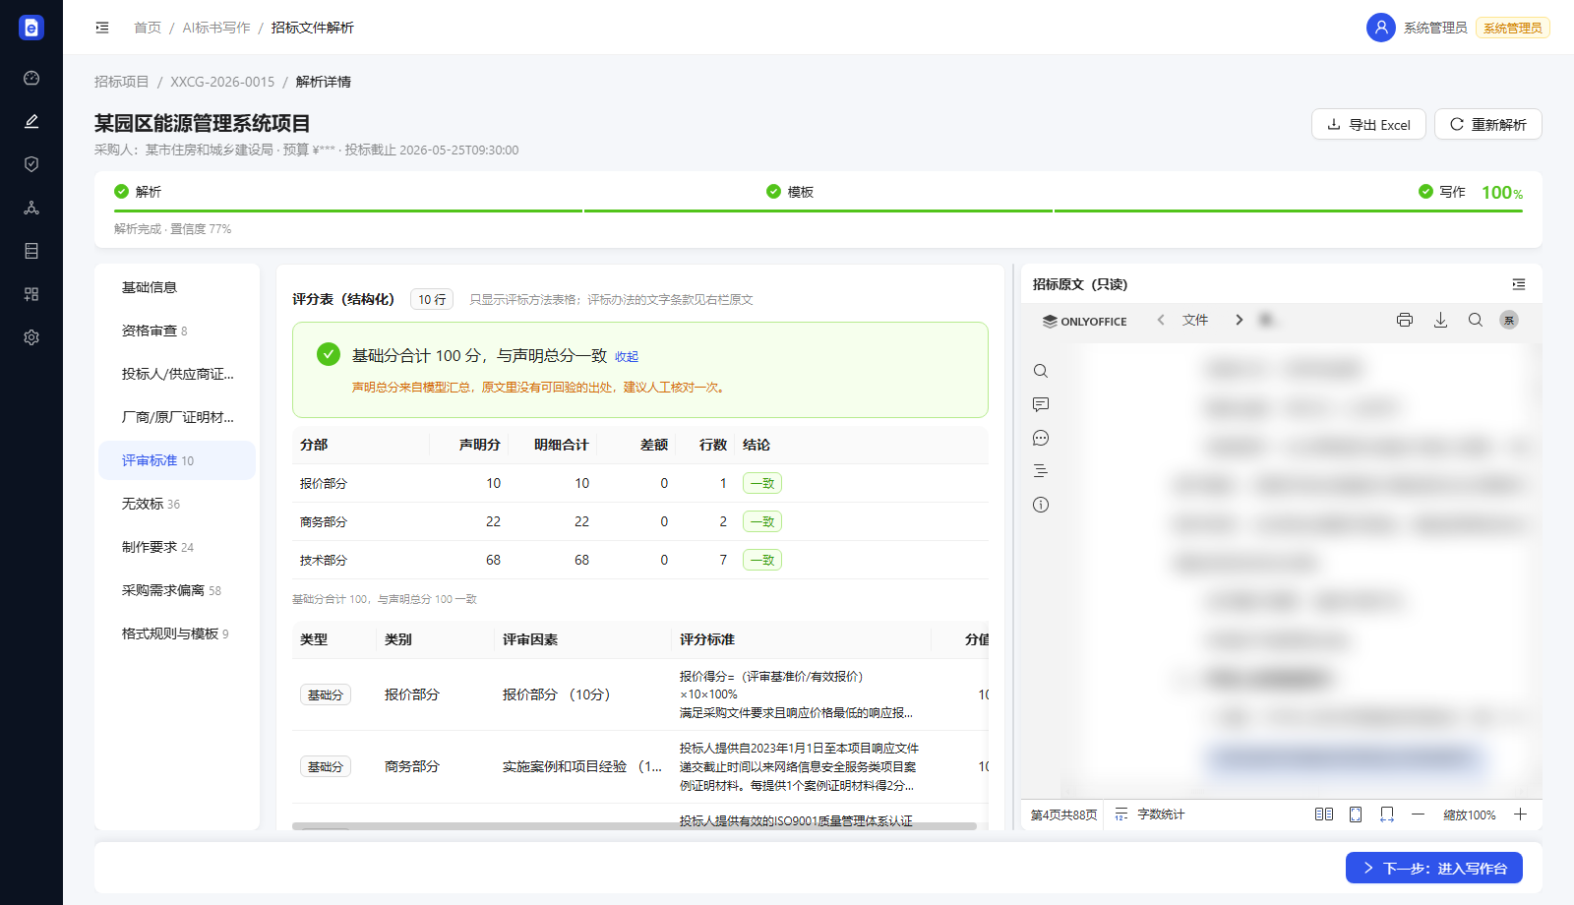Click the 重新解析 button

pyautogui.click(x=1488, y=124)
